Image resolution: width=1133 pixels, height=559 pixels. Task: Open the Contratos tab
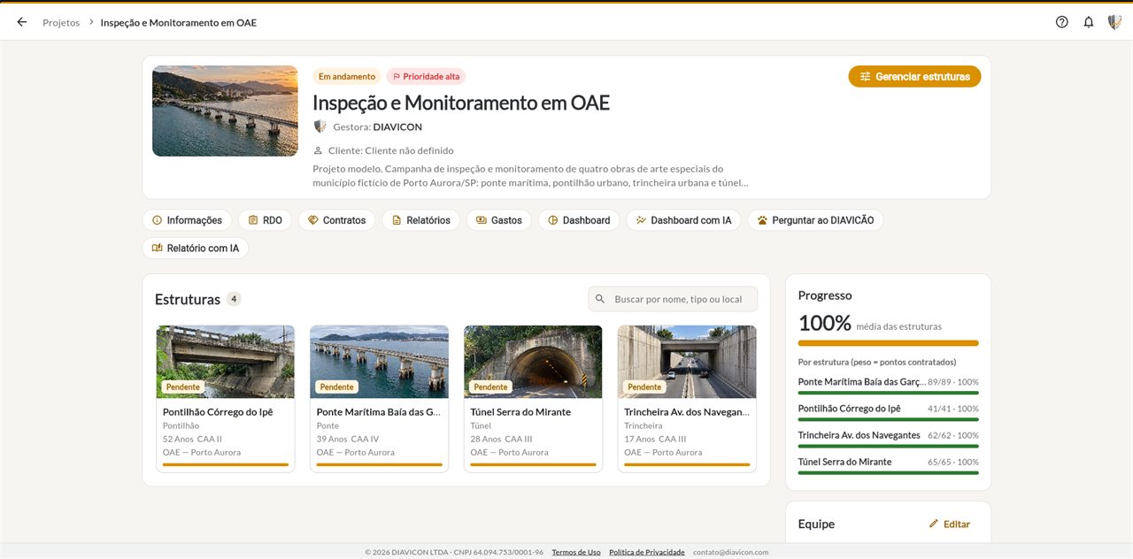tap(336, 220)
